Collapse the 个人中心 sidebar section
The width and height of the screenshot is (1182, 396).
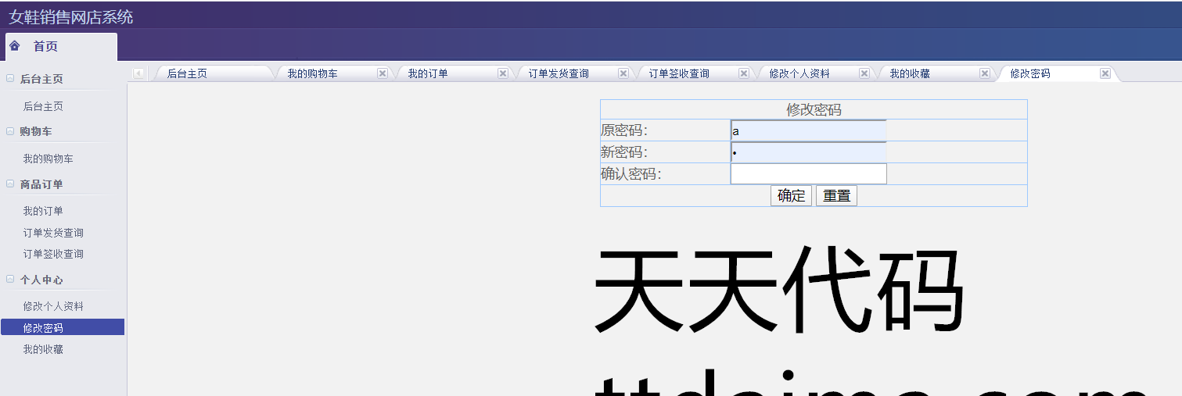point(10,280)
